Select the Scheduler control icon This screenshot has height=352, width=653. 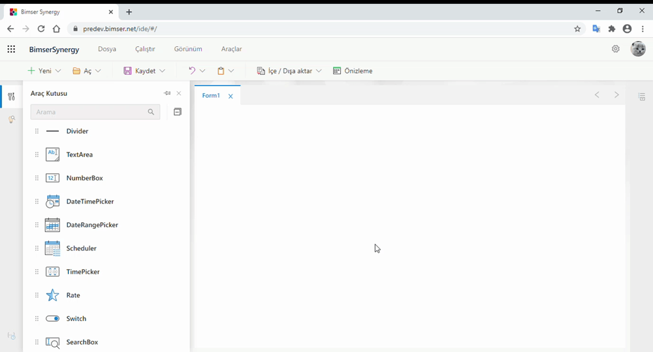point(53,248)
